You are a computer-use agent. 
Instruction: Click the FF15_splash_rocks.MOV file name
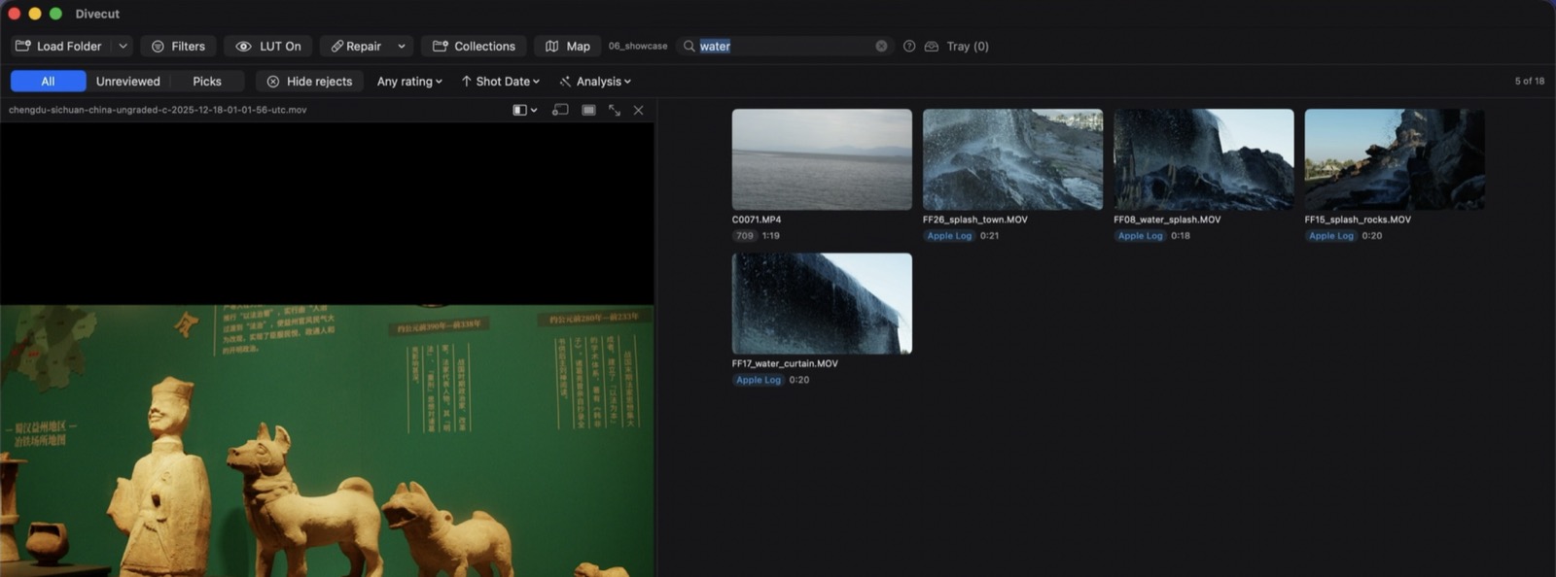pos(1358,220)
